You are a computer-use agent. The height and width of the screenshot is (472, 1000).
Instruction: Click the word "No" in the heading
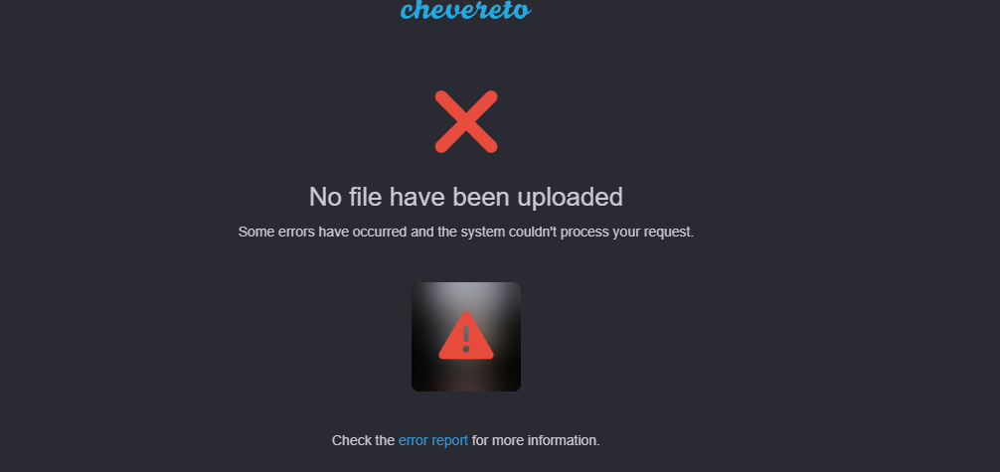pos(325,197)
